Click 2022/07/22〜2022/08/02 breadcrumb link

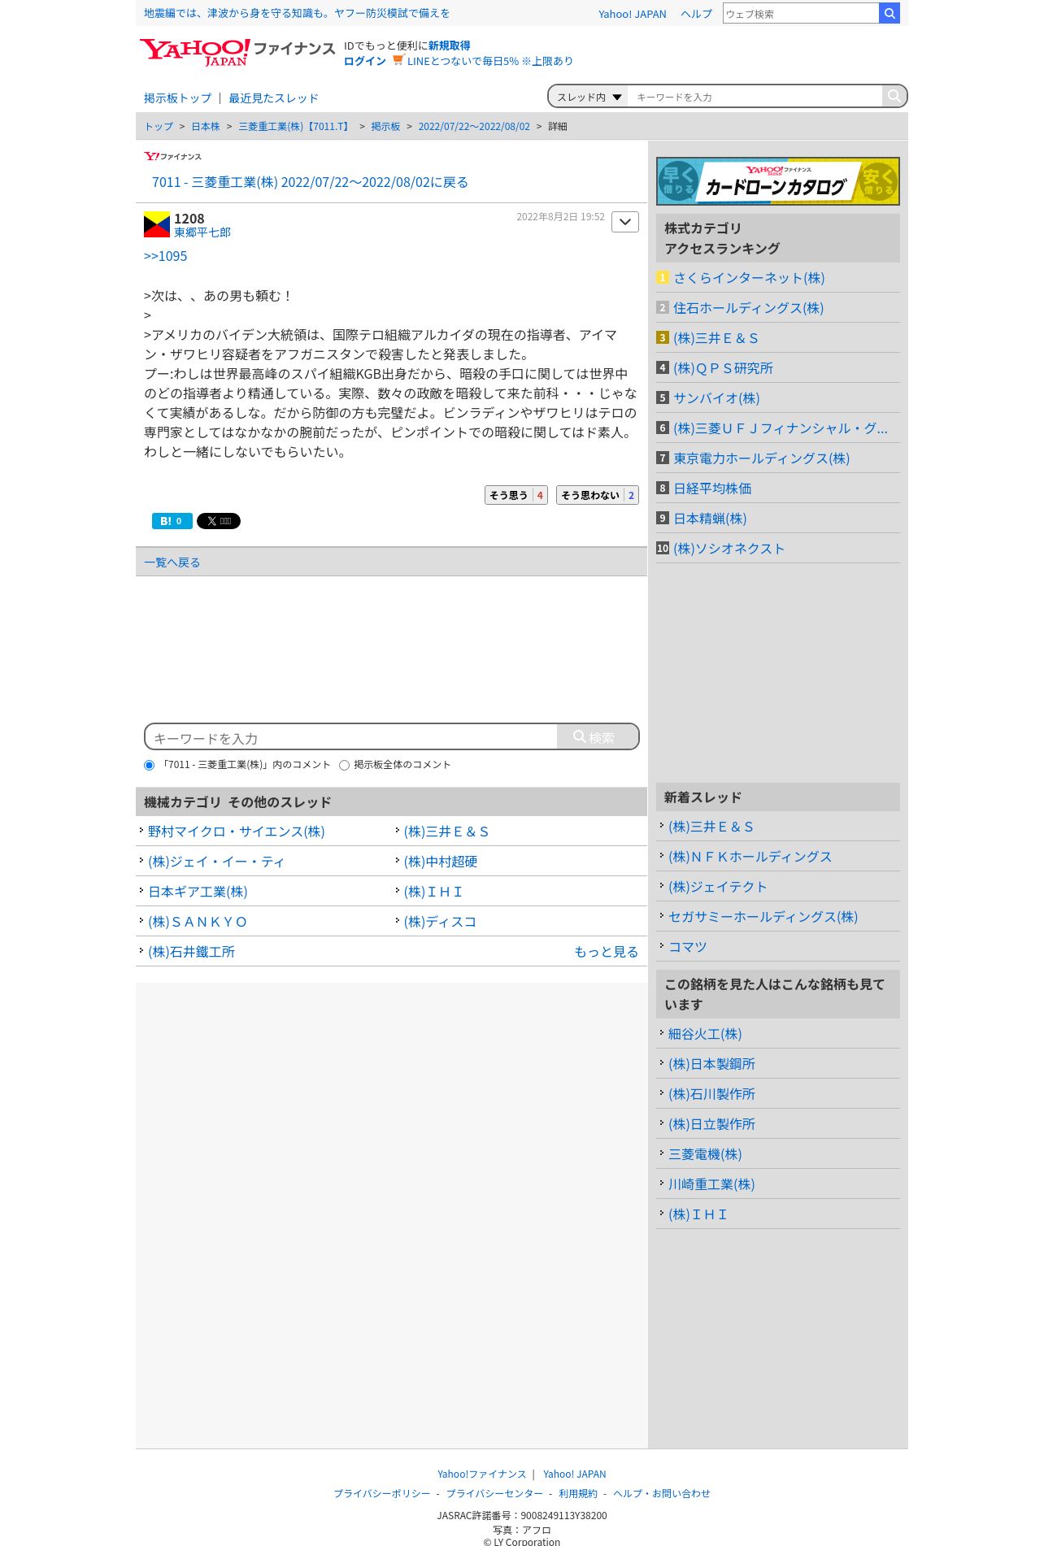click(474, 127)
